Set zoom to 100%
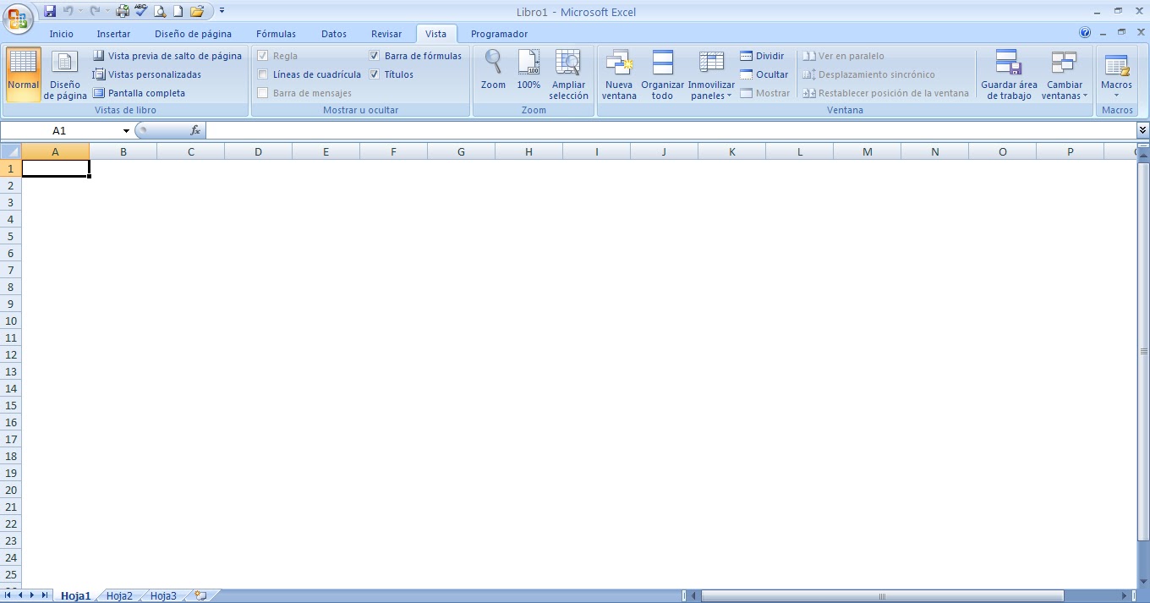The image size is (1150, 603). pos(528,69)
